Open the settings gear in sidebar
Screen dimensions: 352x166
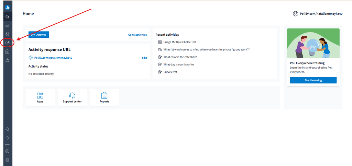coord(7,160)
